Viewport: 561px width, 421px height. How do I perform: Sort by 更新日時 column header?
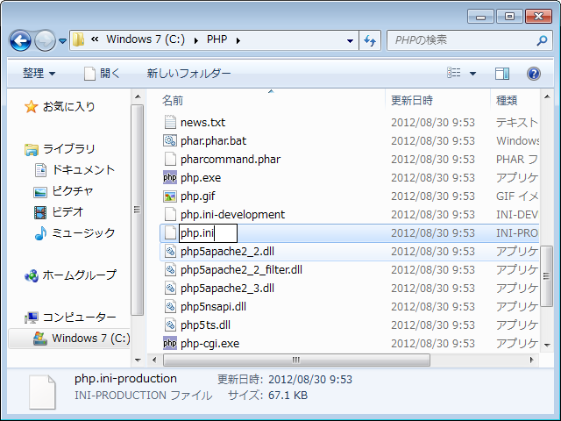412,100
